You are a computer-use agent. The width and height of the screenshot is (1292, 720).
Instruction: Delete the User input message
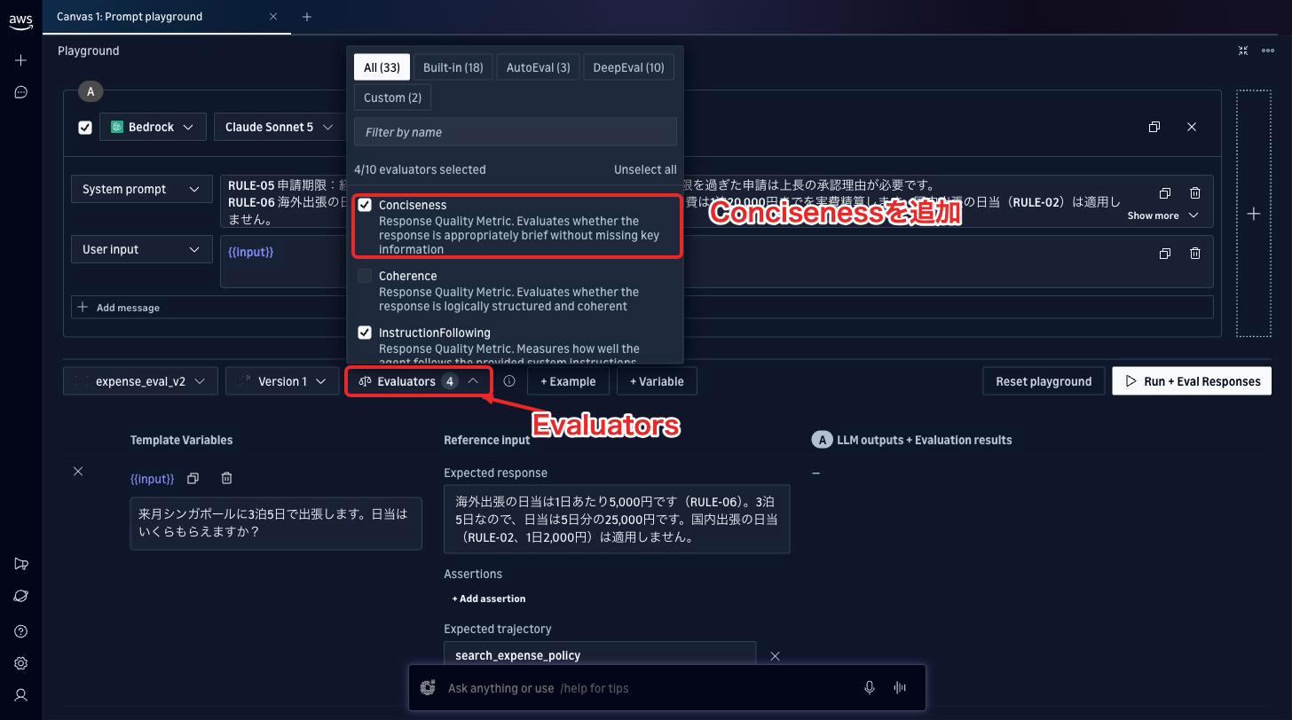point(1195,254)
